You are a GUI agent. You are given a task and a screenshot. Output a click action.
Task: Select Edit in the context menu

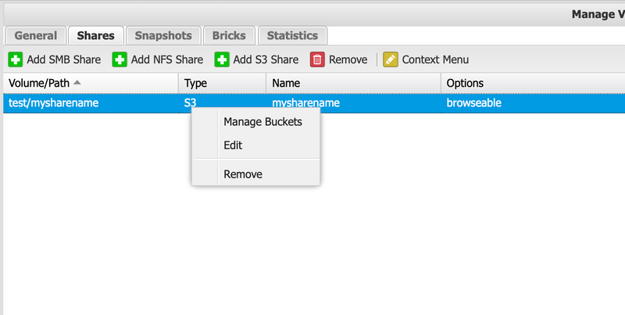tap(233, 145)
